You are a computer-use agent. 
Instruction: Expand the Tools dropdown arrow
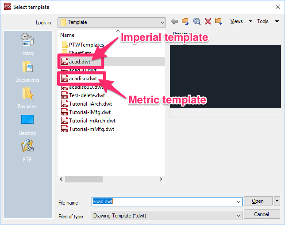click(x=277, y=21)
